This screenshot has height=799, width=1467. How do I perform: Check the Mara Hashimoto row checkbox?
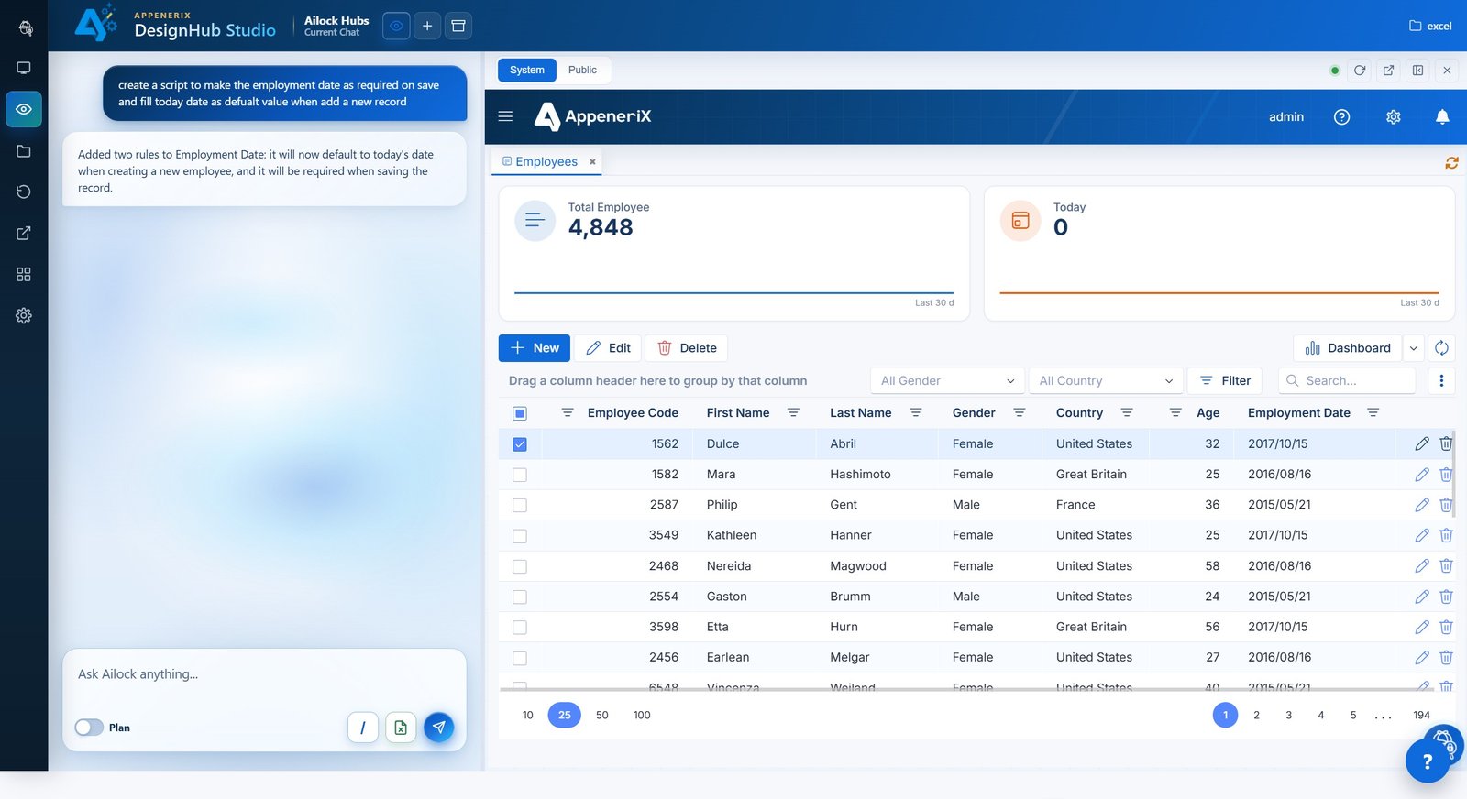click(x=520, y=475)
